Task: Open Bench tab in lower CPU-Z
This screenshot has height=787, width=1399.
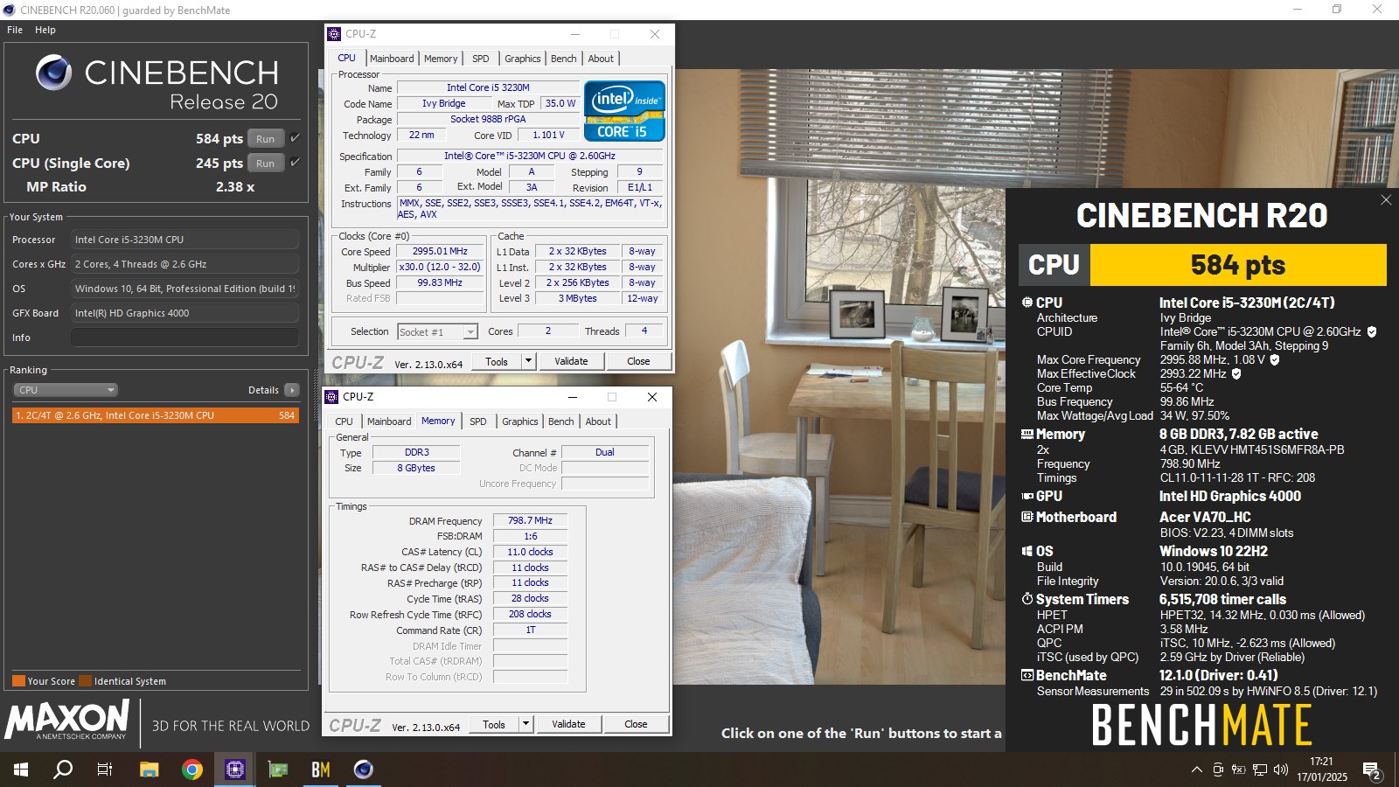Action: [561, 421]
